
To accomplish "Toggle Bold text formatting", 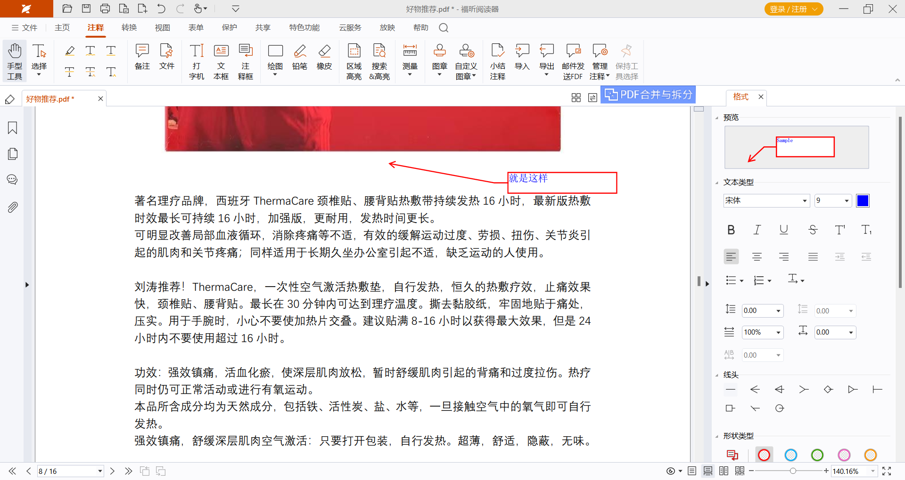I will [731, 230].
